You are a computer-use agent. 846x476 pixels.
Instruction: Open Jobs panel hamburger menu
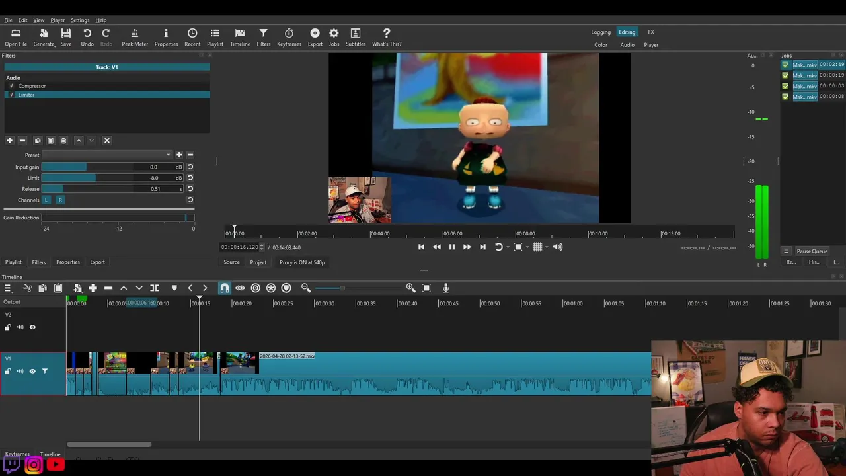click(786, 251)
